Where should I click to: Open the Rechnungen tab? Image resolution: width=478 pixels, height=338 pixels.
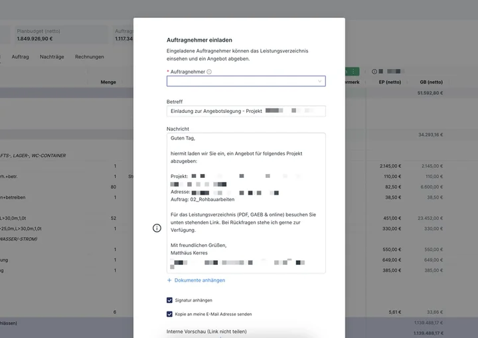(x=90, y=56)
